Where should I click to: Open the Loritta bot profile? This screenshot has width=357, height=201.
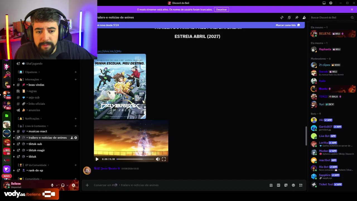pos(332,144)
